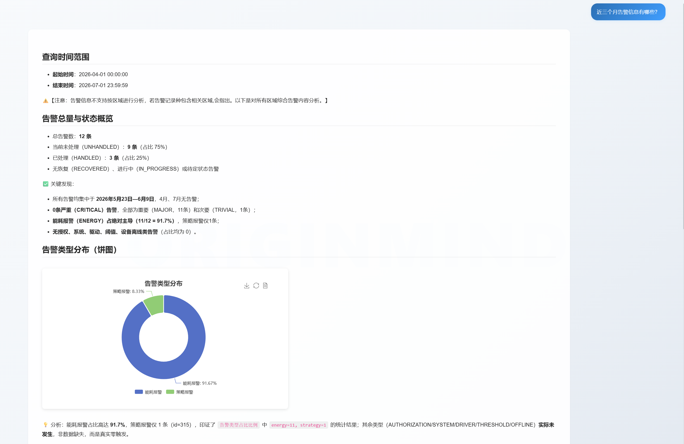
Task: Click the start time 2026-04-01 00:00:00
Action: point(103,74)
